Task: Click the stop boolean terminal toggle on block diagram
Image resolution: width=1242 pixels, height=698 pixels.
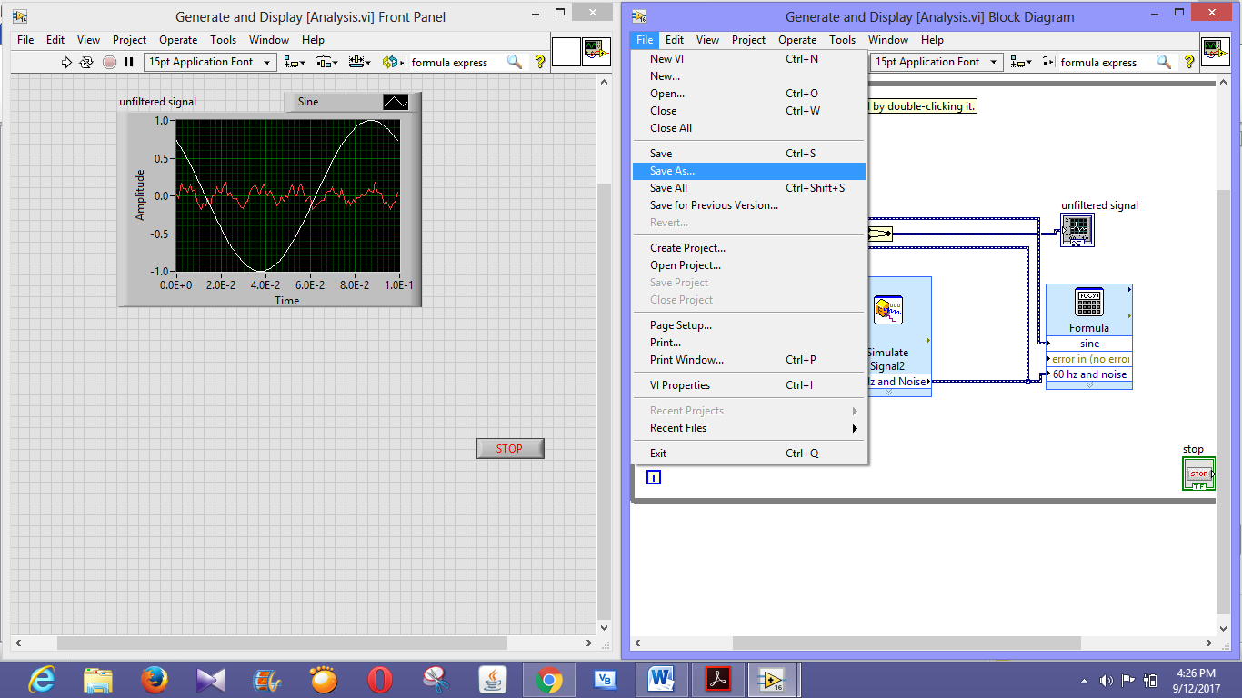Action: tap(1198, 473)
